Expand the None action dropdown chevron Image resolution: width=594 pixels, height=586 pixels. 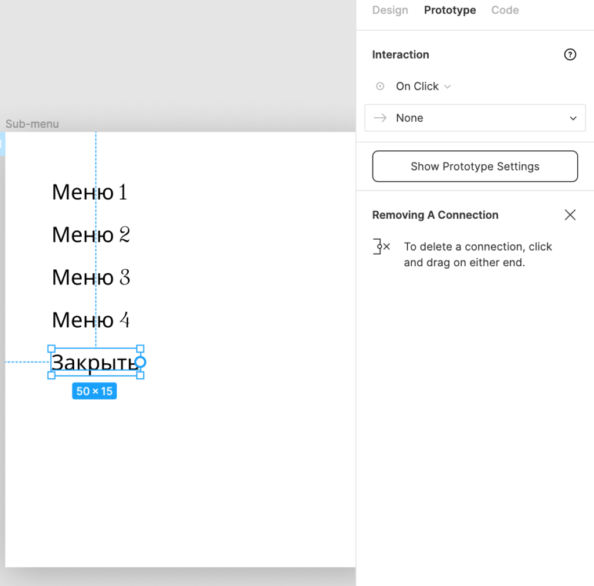(x=573, y=118)
